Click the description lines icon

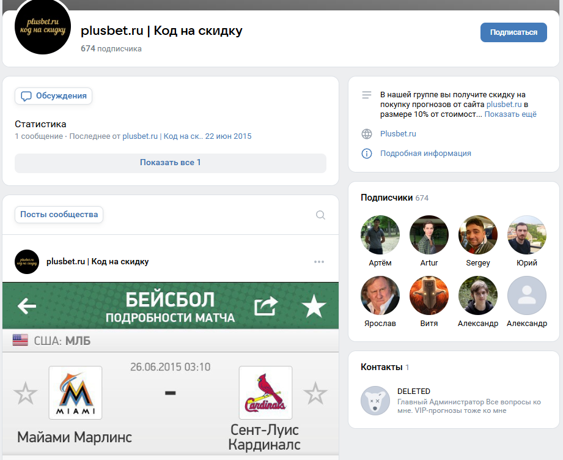[367, 95]
